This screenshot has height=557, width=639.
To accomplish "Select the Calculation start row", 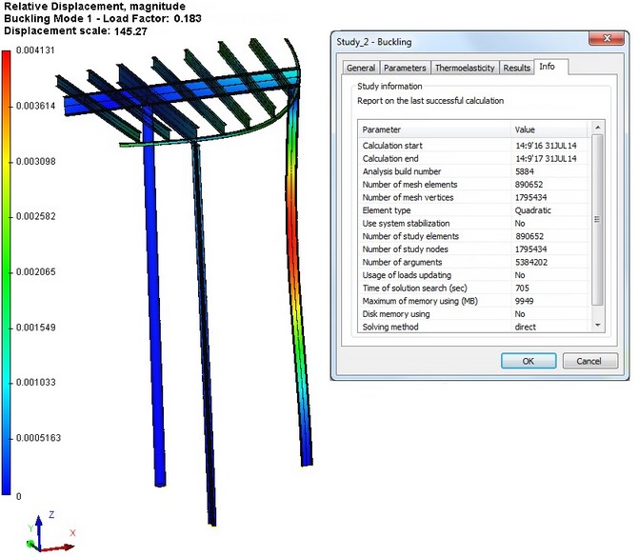I will tap(434, 145).
